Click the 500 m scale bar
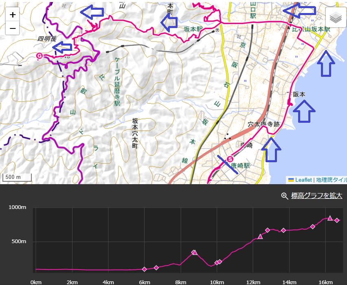Screen dimensions: 347x285 16,176
